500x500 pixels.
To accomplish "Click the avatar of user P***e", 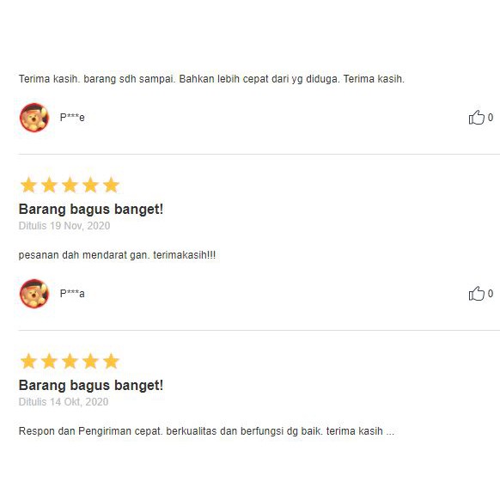I will point(34,118).
